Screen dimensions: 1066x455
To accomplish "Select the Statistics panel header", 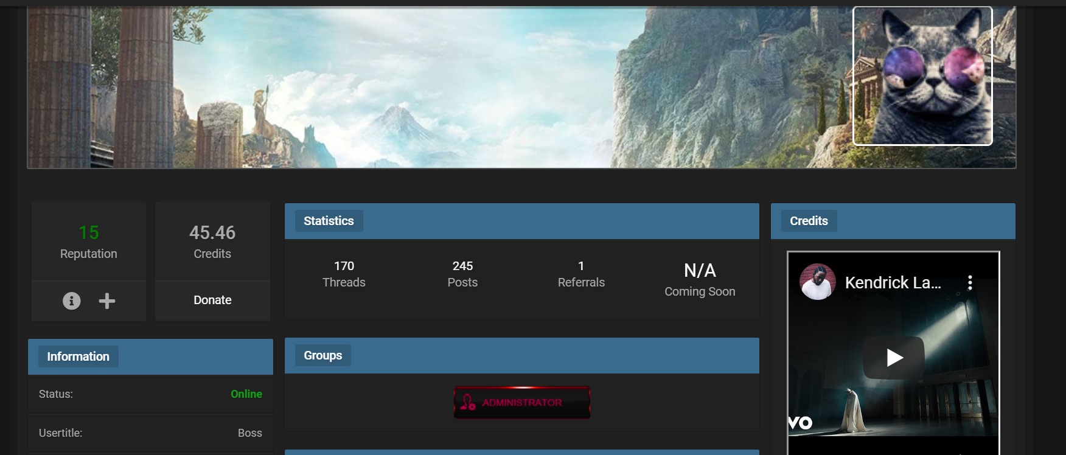I will [x=522, y=221].
